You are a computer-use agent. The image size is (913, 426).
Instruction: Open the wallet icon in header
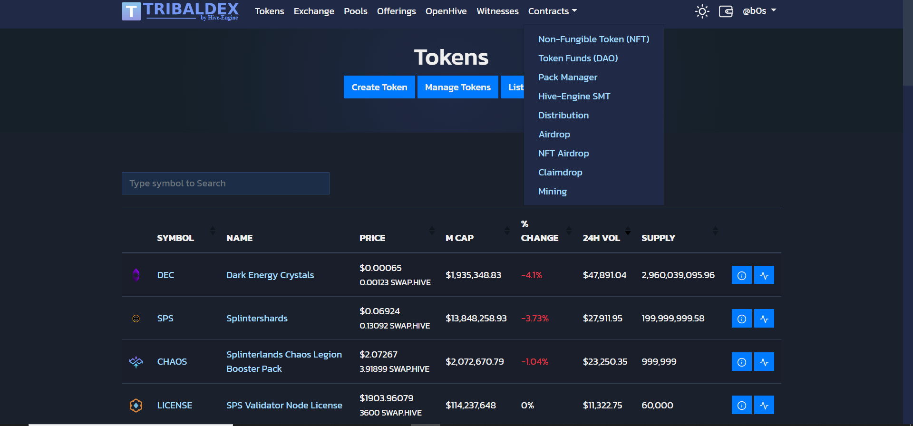726,11
